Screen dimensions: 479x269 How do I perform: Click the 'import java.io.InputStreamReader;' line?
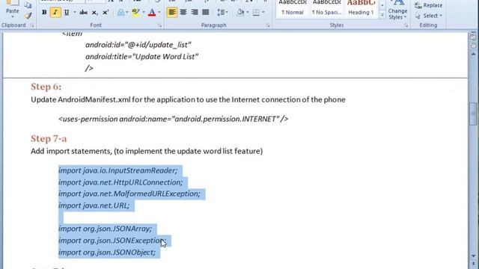(118, 170)
